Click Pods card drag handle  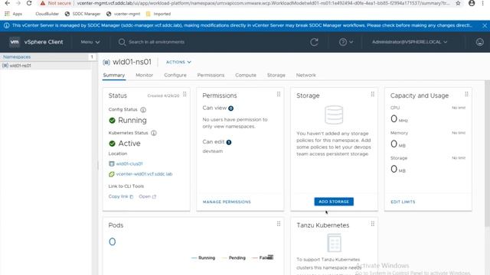(279, 224)
